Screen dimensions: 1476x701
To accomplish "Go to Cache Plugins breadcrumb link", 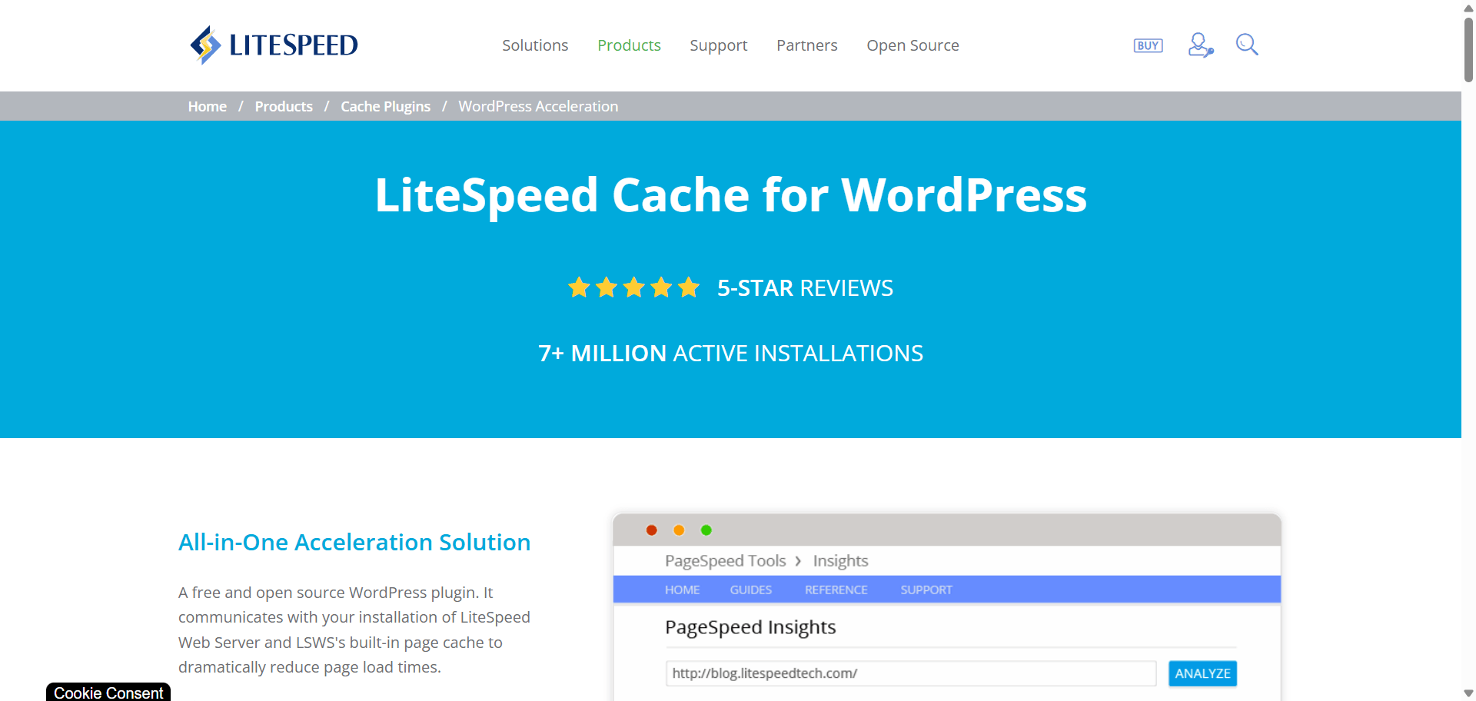I will coord(385,106).
